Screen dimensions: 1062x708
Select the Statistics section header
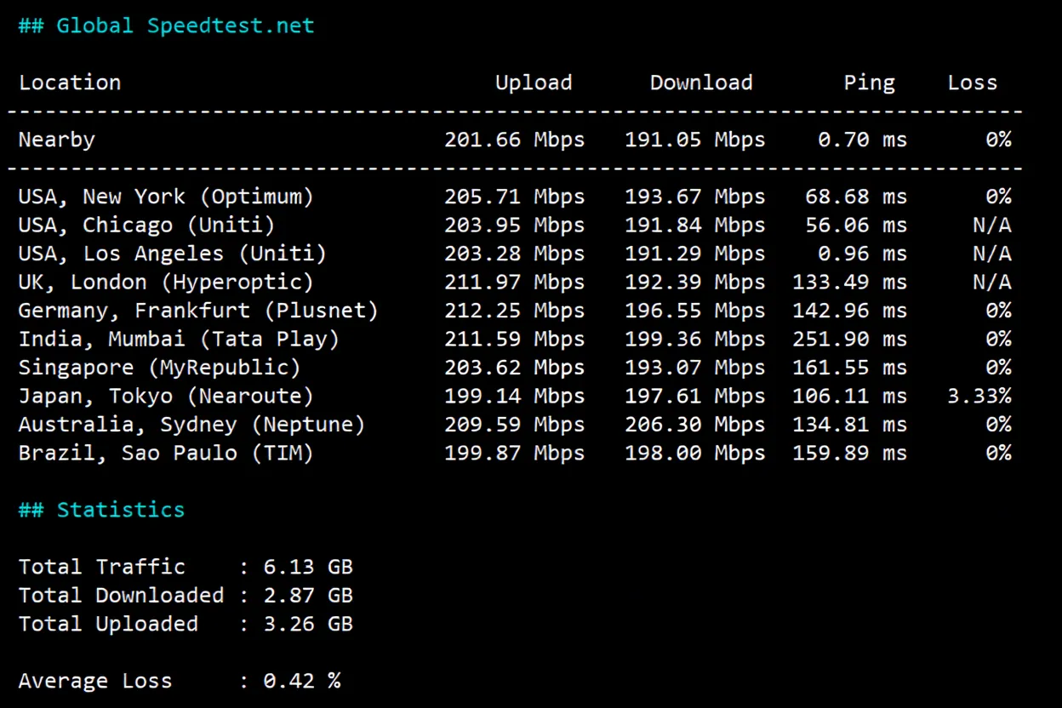tap(102, 509)
